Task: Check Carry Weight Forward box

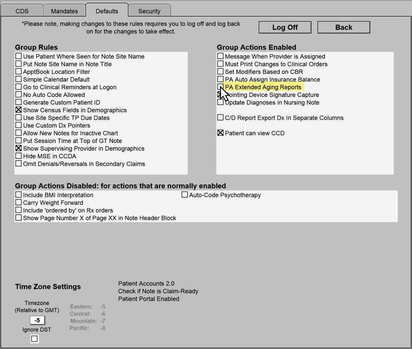Action: click(19, 203)
